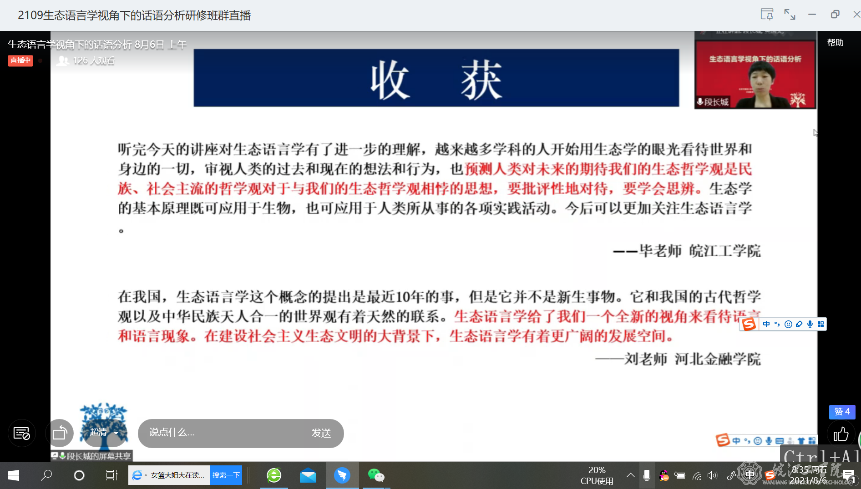
Task: Click the rotate screen icon
Action: (60, 433)
